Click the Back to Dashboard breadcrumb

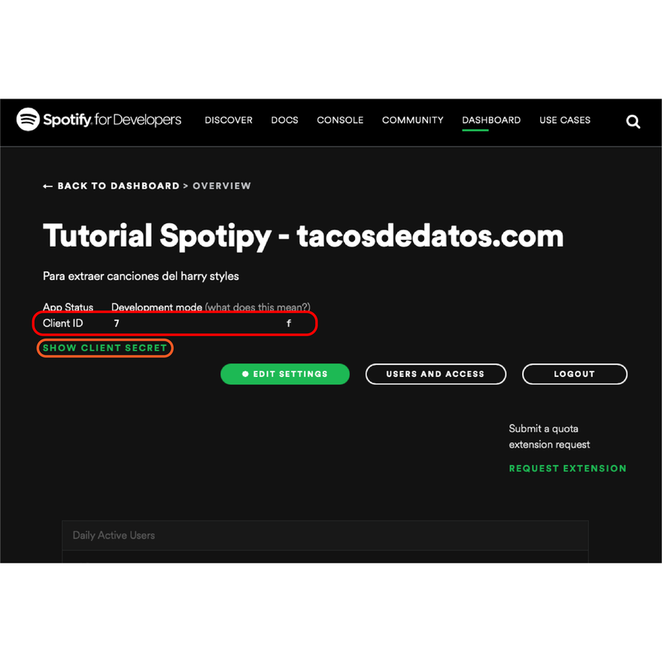click(x=118, y=187)
